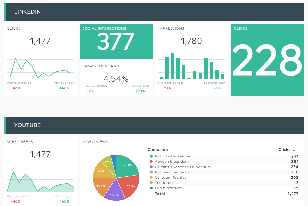Click the 301 clicks value

[295, 162]
